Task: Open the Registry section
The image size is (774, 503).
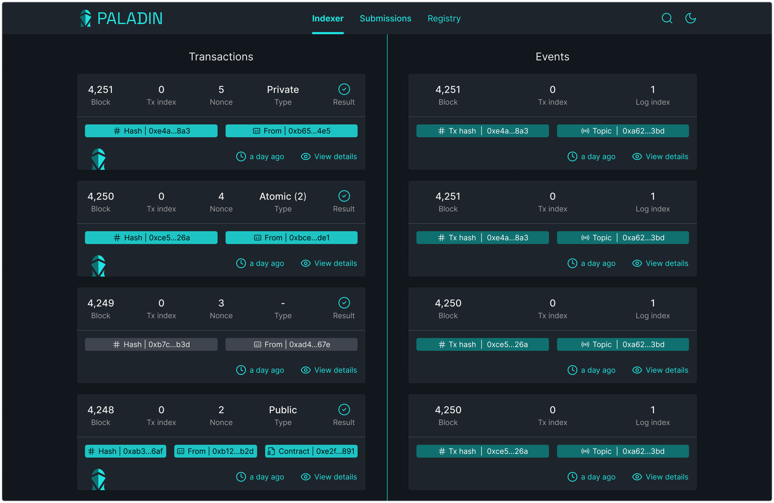Action: pyautogui.click(x=444, y=18)
